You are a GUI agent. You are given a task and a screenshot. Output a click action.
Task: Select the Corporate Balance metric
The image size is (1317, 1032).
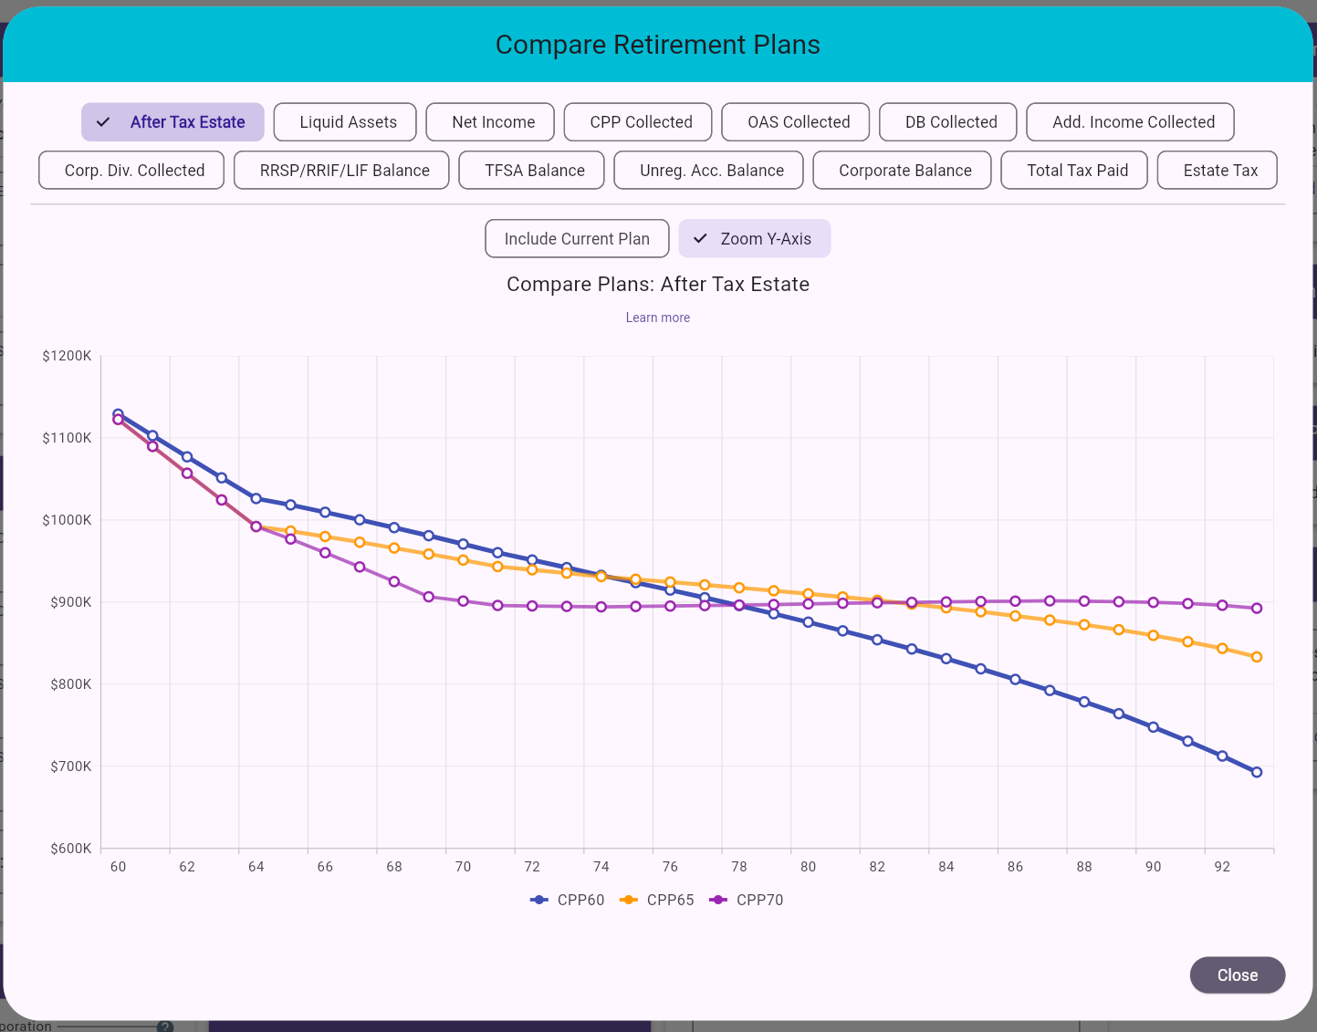click(x=902, y=170)
